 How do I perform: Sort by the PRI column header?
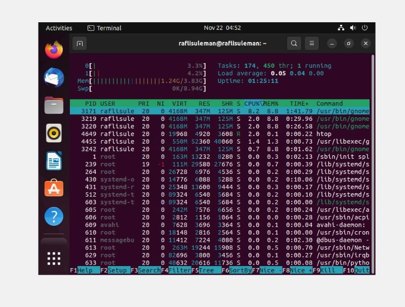[x=144, y=104]
